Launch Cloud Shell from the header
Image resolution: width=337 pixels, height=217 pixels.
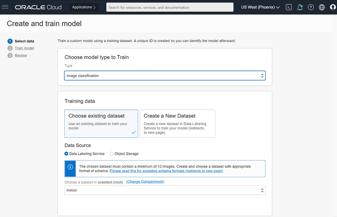[x=289, y=7]
